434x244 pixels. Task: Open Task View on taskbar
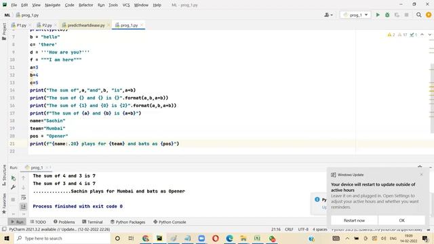pos(131,238)
